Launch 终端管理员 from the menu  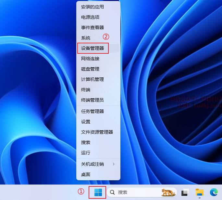click(98, 100)
